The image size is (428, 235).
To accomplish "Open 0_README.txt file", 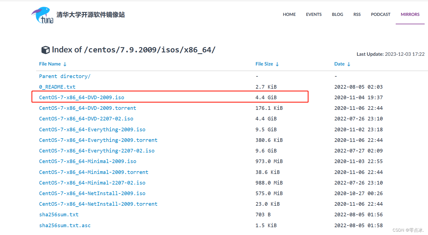I will tap(57, 87).
